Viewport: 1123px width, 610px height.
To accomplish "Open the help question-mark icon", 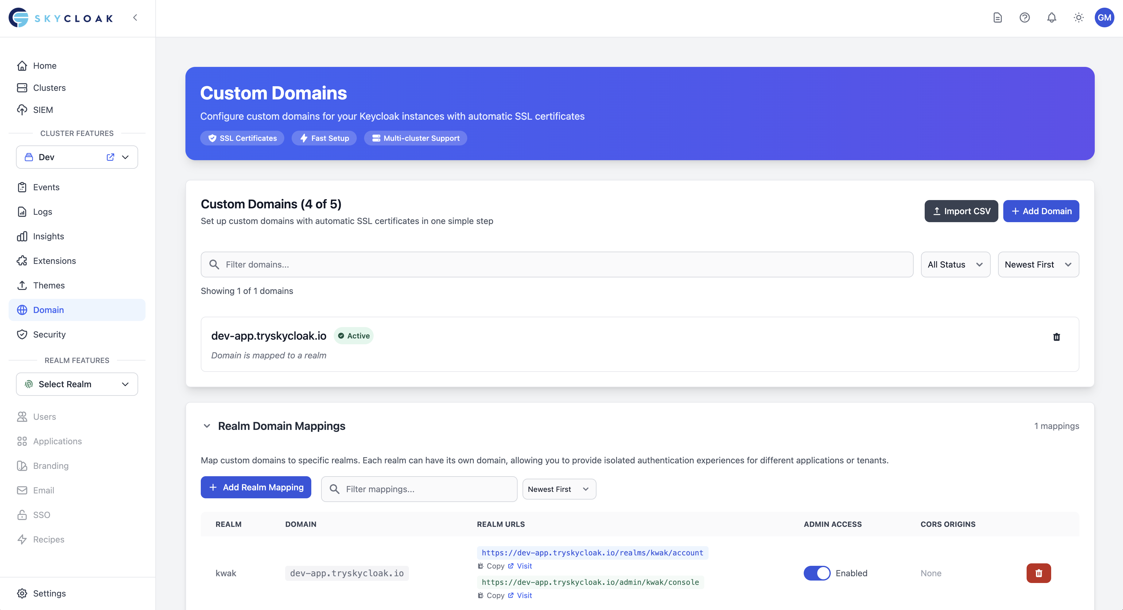I will click(x=1025, y=17).
